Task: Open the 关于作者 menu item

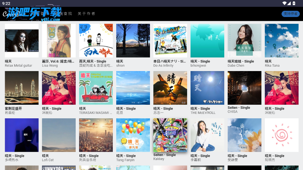Action: (x=86, y=14)
